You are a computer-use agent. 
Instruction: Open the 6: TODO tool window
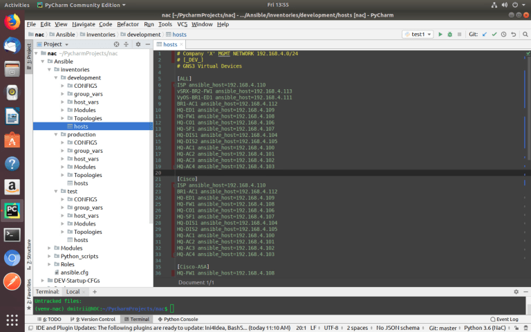(50, 319)
